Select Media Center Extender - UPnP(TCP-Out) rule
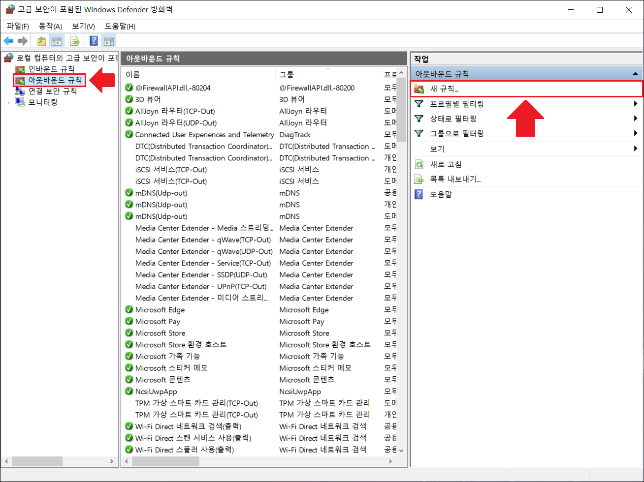Image resolution: width=644 pixels, height=482 pixels. (x=201, y=287)
